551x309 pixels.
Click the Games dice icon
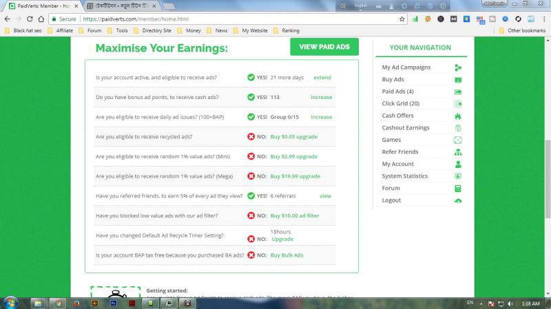click(458, 140)
